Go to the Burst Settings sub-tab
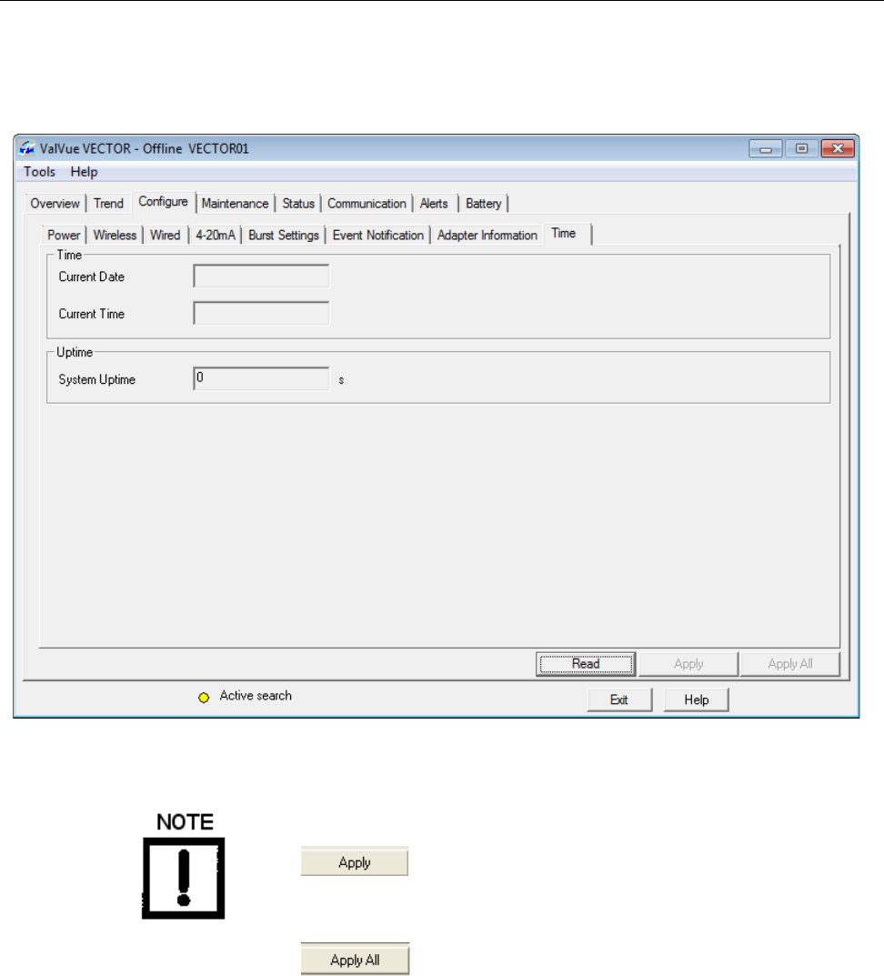This screenshot has height=976, width=884. pyautogui.click(x=283, y=236)
